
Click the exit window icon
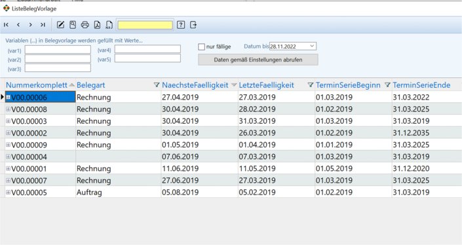click(x=193, y=25)
